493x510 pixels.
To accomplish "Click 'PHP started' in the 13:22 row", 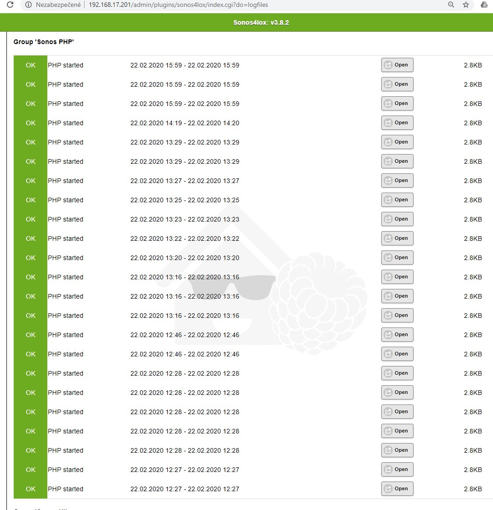I will click(66, 238).
